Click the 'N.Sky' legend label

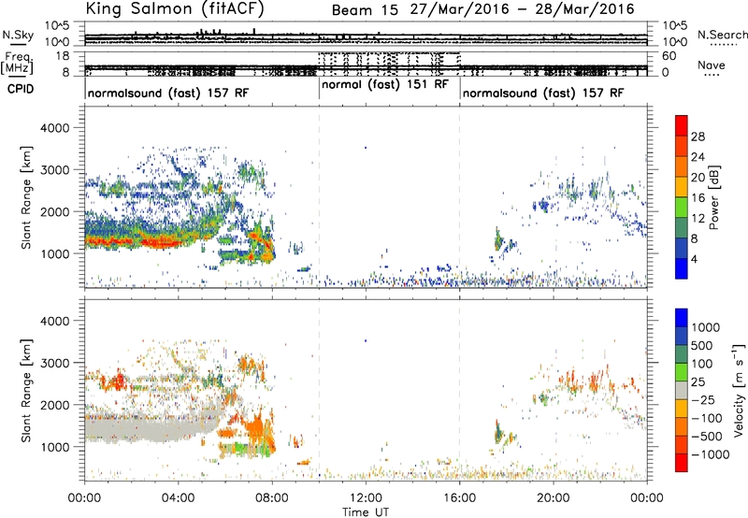pos(18,35)
